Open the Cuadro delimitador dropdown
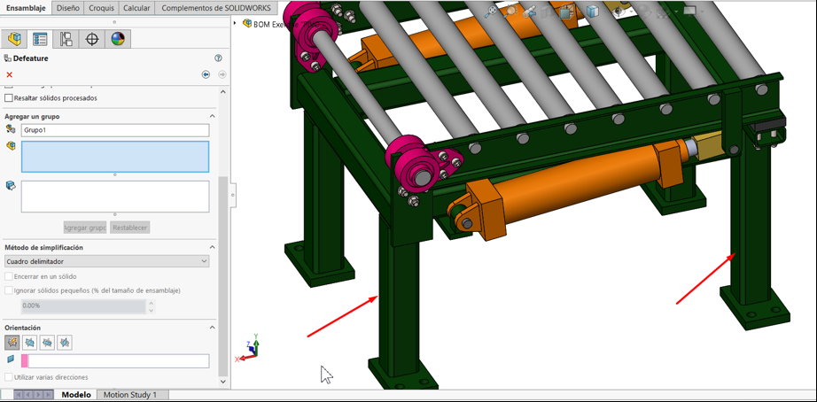 click(x=107, y=261)
